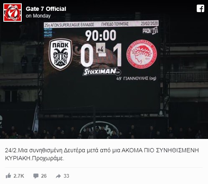Open the Facebook logo icon
Screen dimensions: 208x184
[200, 8]
